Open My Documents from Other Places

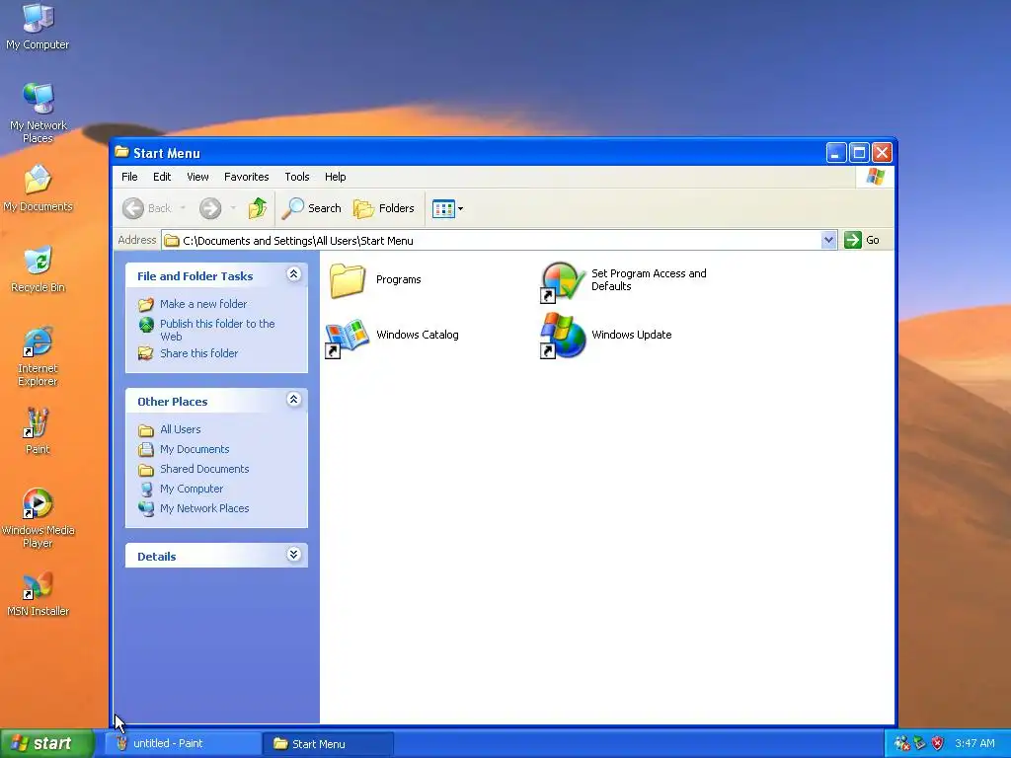[194, 449]
